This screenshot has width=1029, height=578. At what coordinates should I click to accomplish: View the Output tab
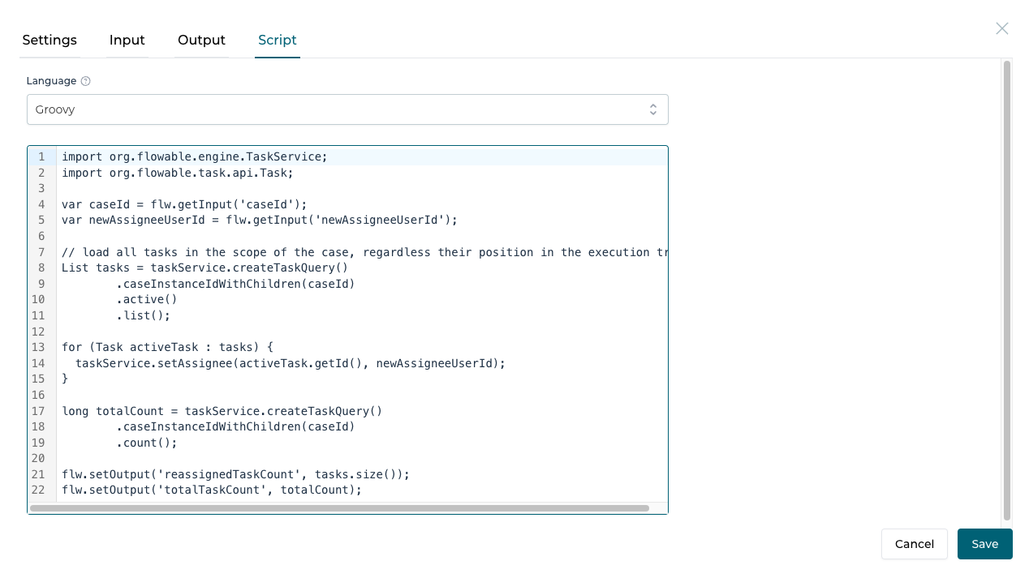[x=201, y=40]
